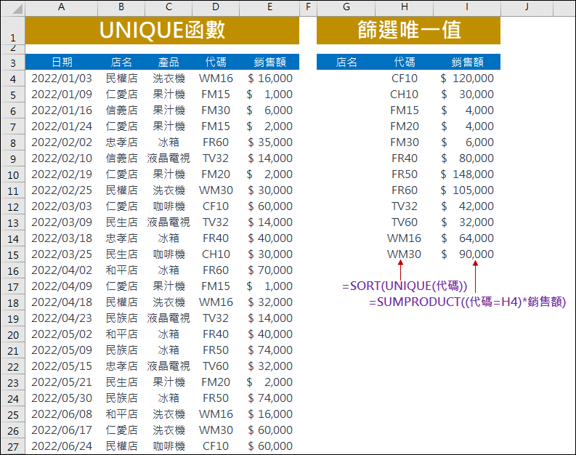
Task: Click code FR60 in row 8
Action: [216, 142]
